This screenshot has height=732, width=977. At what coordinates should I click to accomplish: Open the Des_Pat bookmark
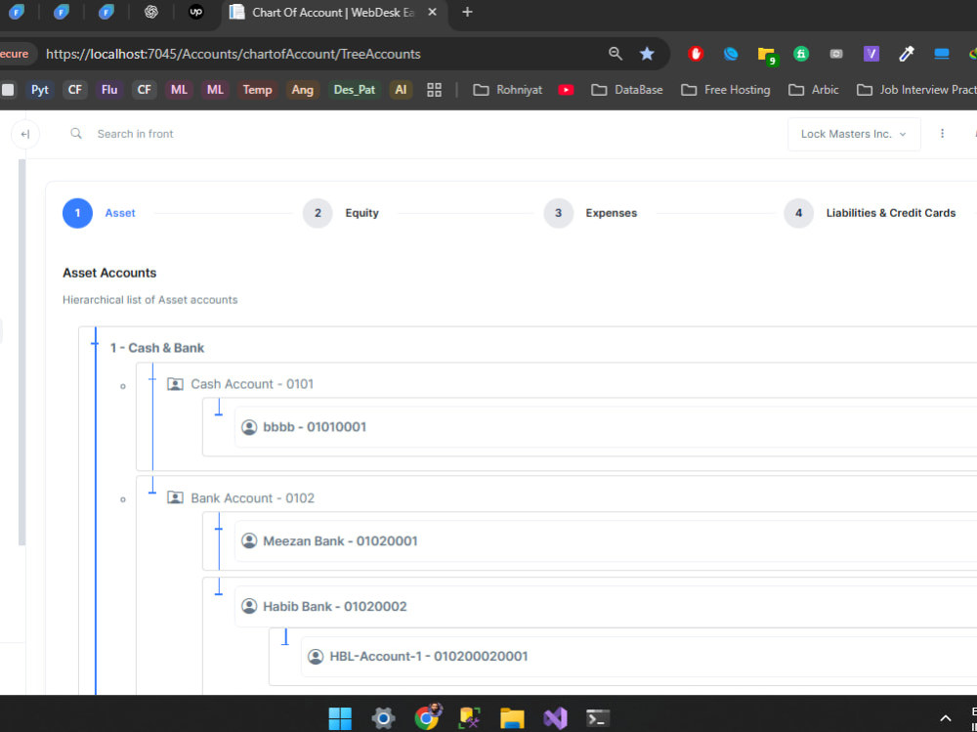click(355, 90)
